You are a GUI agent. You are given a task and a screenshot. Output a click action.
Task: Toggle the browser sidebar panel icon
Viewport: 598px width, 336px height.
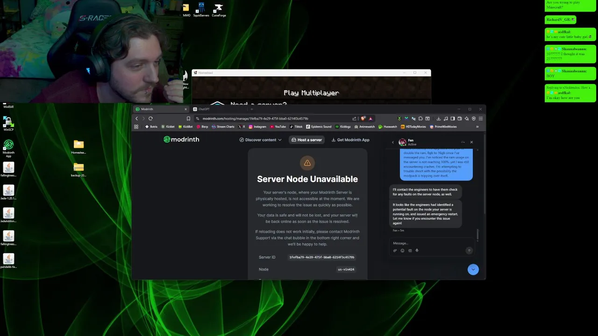[x=452, y=119]
